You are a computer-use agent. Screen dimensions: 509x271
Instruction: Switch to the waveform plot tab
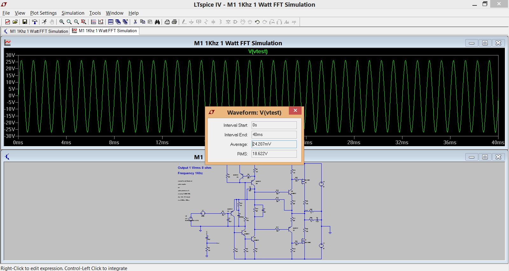pyautogui.click(x=105, y=31)
